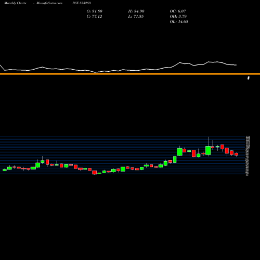This screenshot has height=260, width=260.
Task: Click the low value 'L: 71.35'
Action: 136,17
